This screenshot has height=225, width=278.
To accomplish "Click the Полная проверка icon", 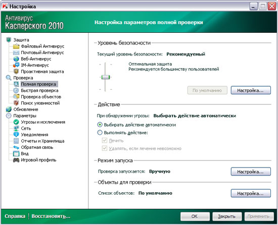I will click(16, 84).
